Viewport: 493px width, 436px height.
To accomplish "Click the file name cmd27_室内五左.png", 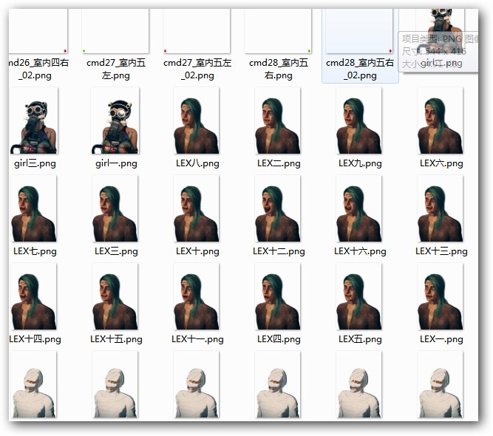I will click(116, 69).
